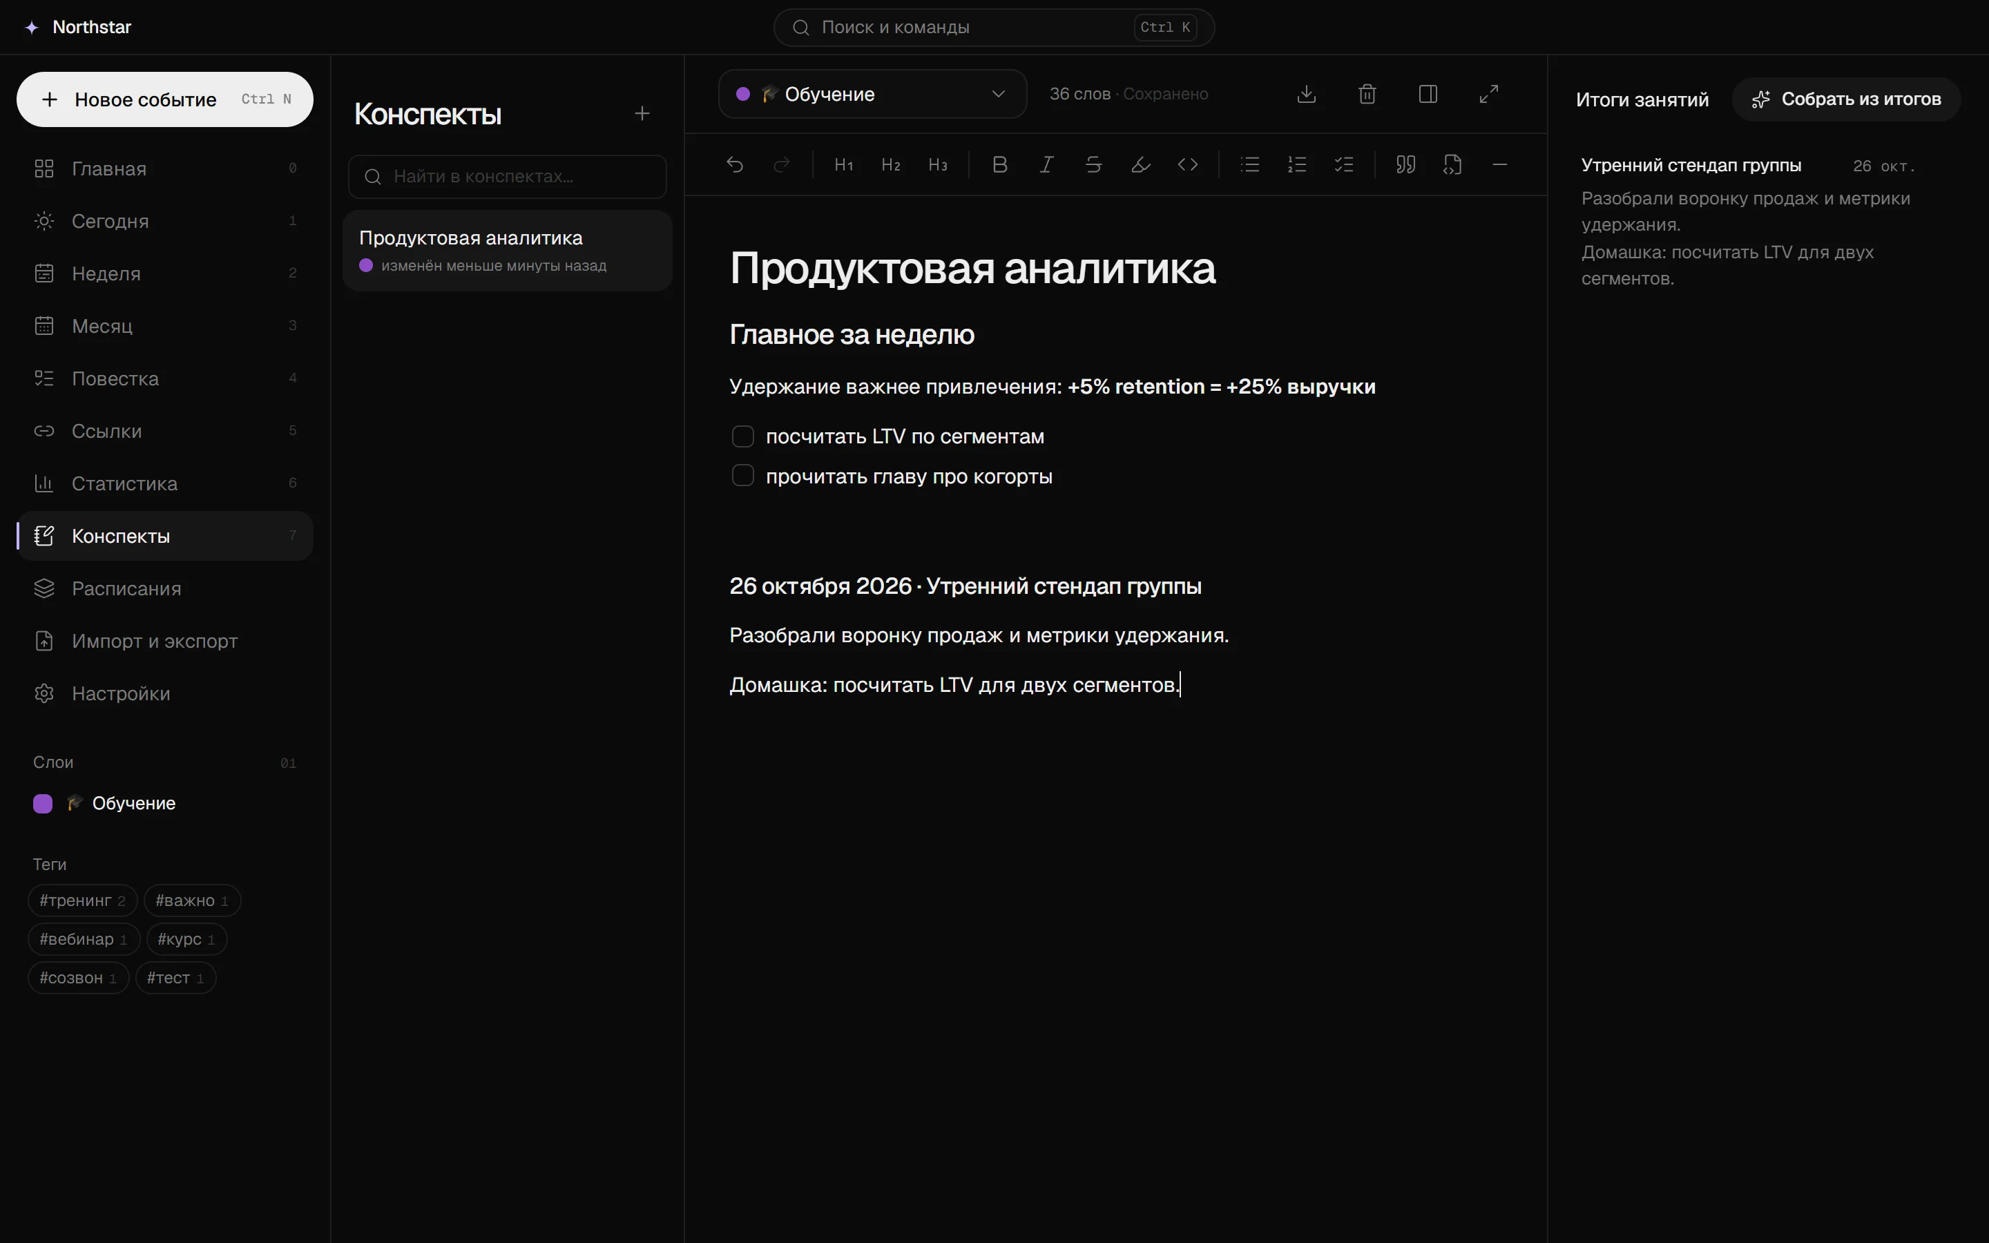Download the current note
The height and width of the screenshot is (1243, 1989).
[x=1306, y=94]
